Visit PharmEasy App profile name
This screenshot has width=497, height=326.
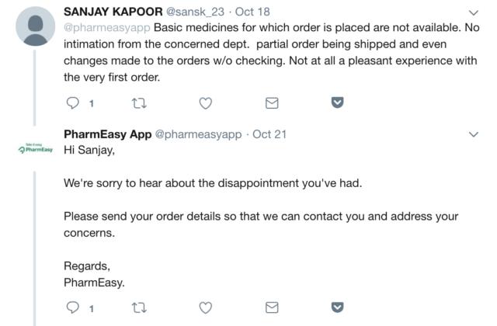[x=108, y=134]
